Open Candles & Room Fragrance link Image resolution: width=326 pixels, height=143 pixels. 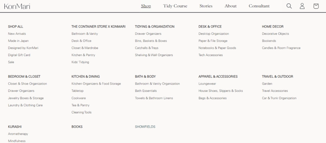click(281, 48)
